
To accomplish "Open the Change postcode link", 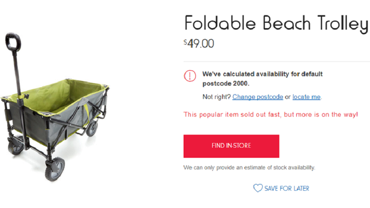I will point(258,97).
